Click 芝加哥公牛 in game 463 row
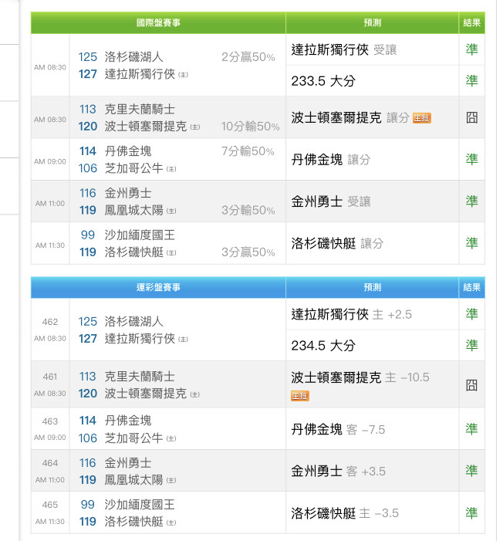The width and height of the screenshot is (503, 541). (134, 438)
